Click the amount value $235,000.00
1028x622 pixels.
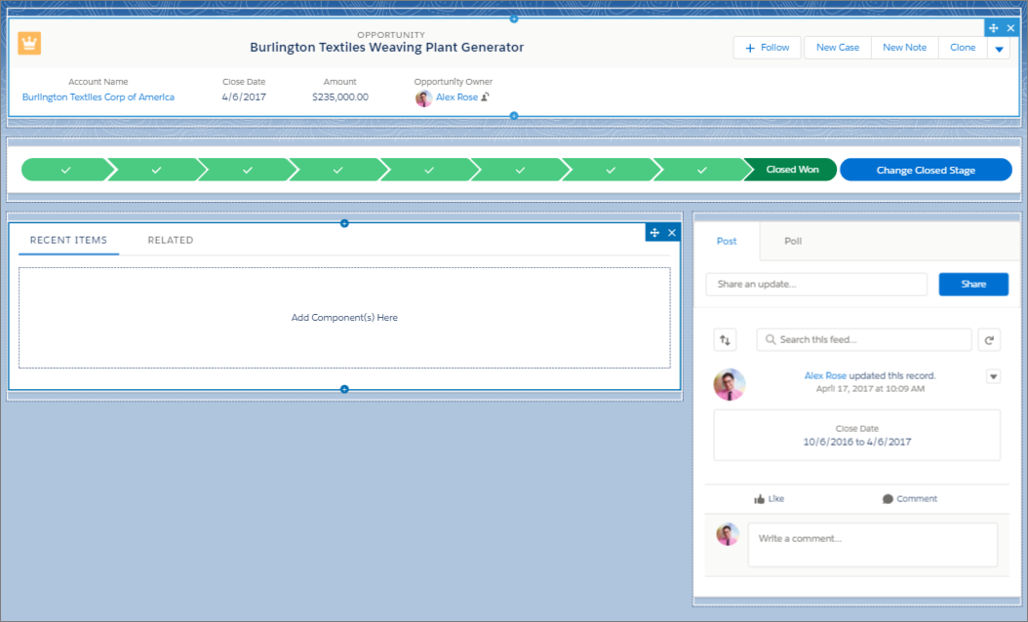[x=340, y=97]
